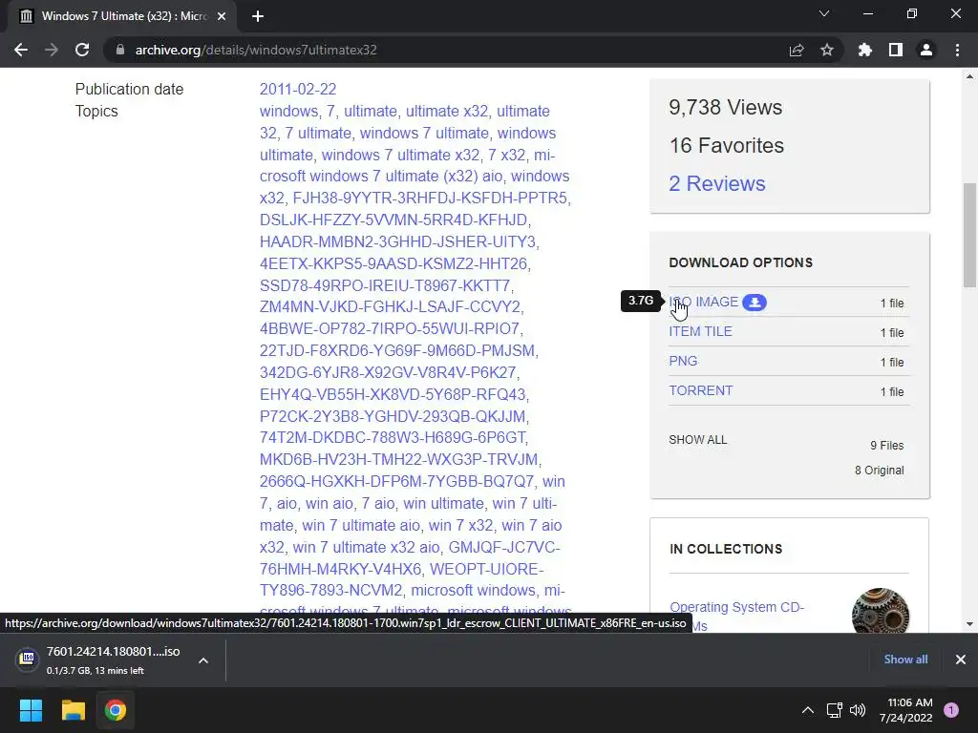The width and height of the screenshot is (978, 733).
Task: Reload the page with the refresh icon
Action: [82, 50]
